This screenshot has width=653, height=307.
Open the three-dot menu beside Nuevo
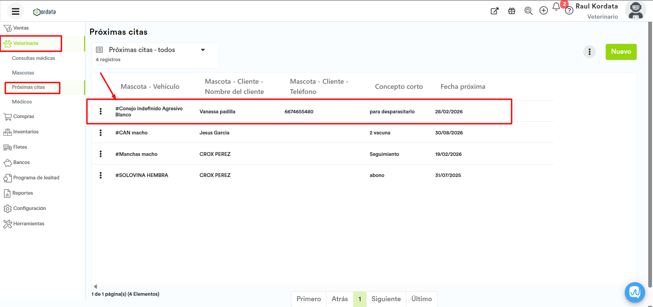589,52
